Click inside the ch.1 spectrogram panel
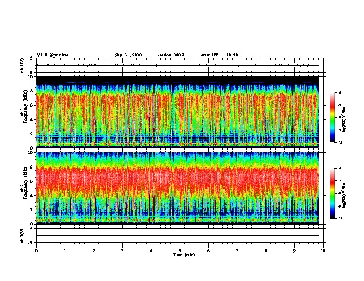Image resolution: width=364 pixels, height=281 pixels. (177, 112)
